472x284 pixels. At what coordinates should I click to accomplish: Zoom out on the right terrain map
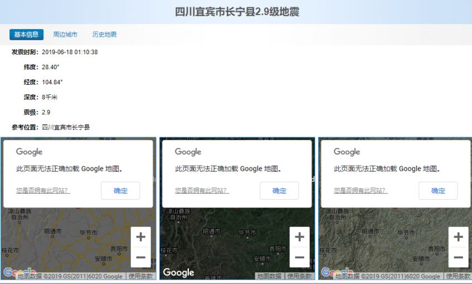point(458,257)
